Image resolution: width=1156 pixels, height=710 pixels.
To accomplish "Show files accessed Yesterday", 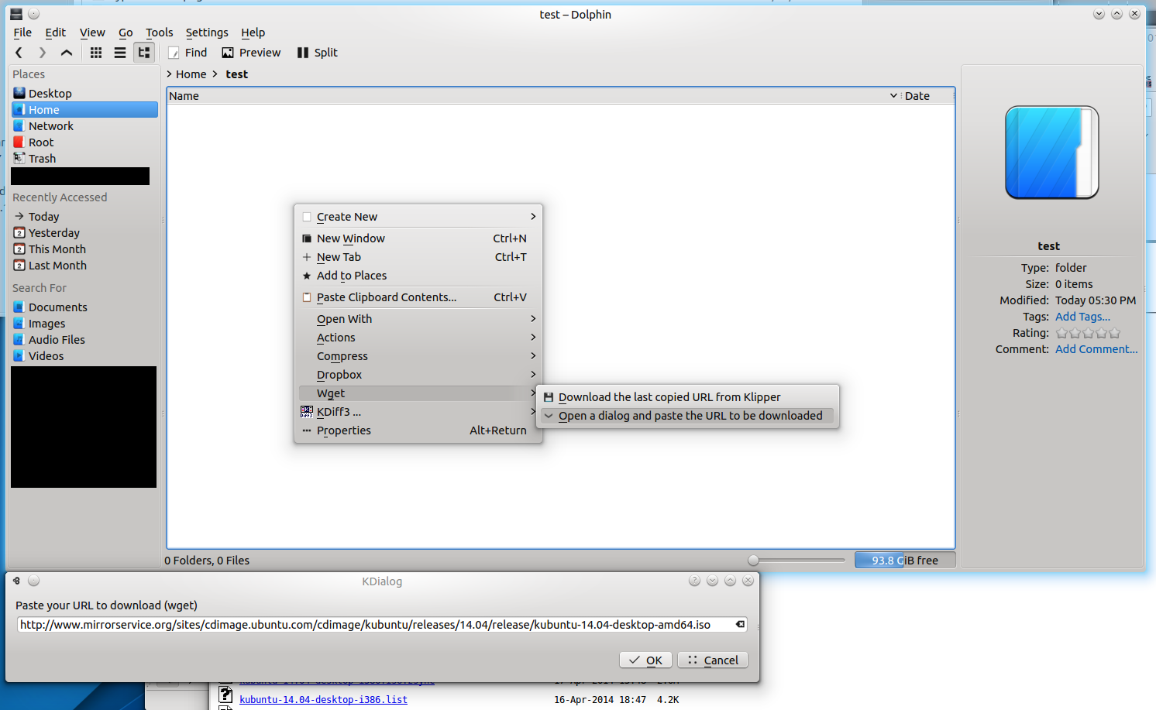I will [84, 232].
